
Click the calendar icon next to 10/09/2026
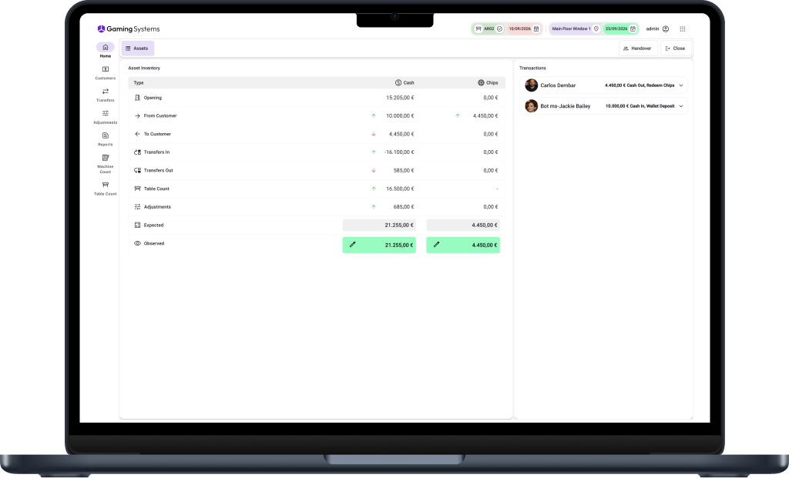(536, 28)
